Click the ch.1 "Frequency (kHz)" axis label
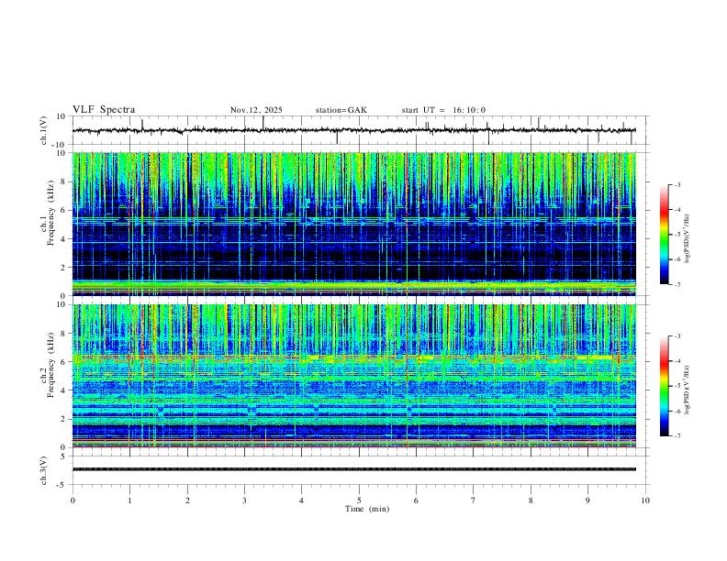 [x=51, y=213]
